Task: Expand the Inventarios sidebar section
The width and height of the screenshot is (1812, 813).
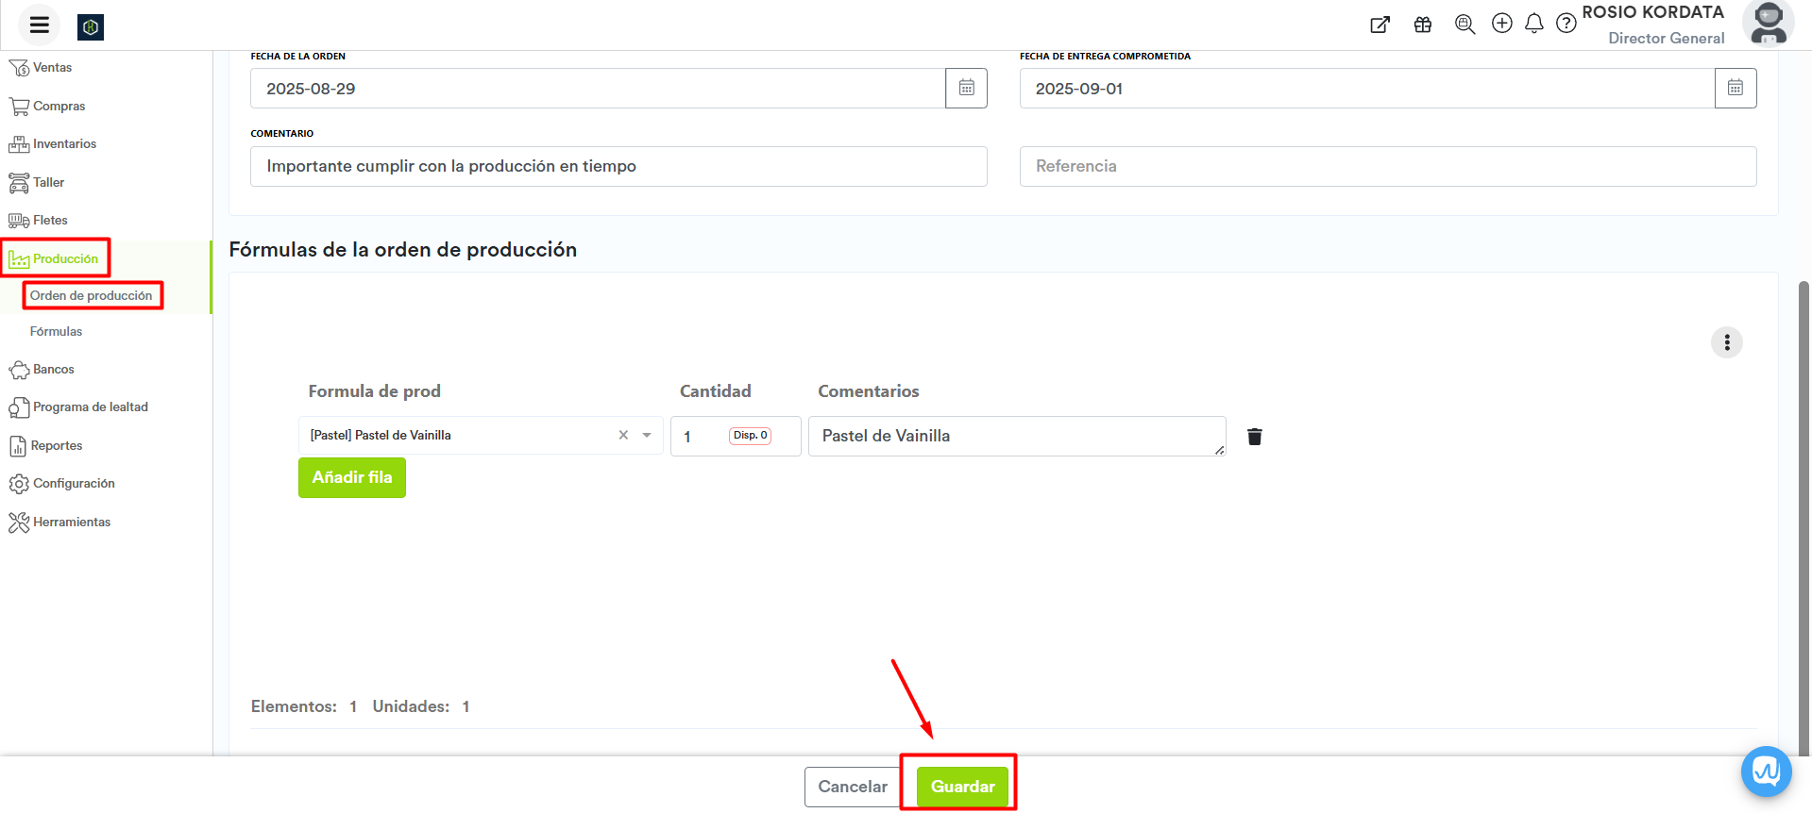Action: (64, 144)
